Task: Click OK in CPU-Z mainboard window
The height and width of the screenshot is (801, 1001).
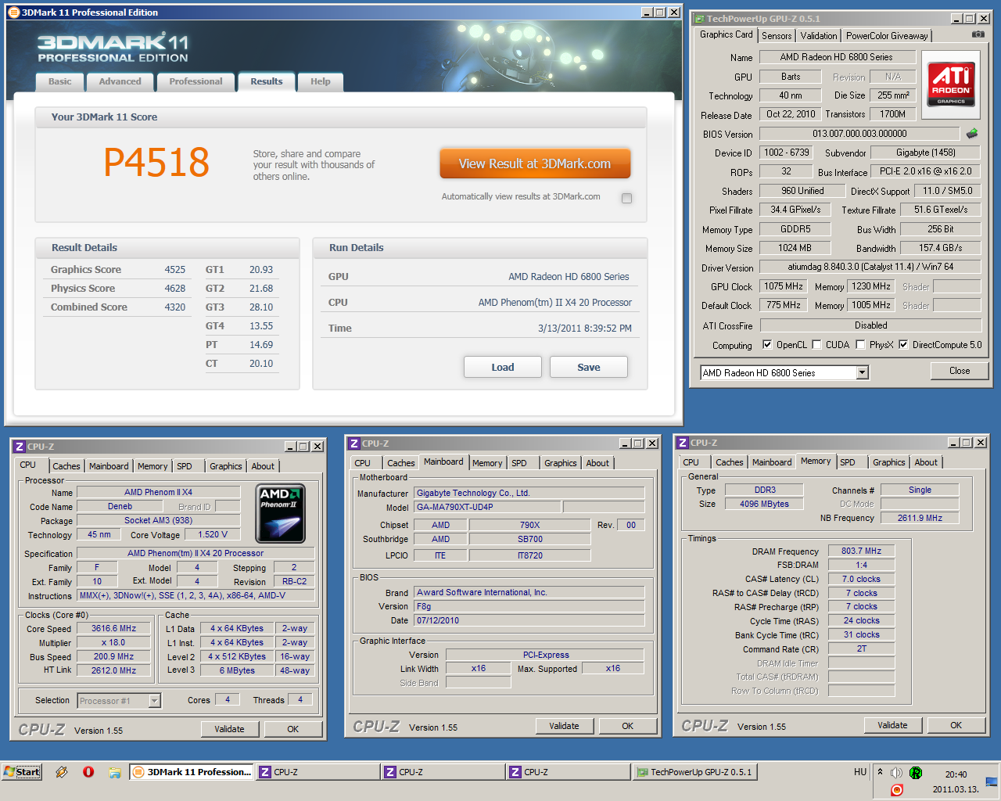Action: pyautogui.click(x=628, y=726)
